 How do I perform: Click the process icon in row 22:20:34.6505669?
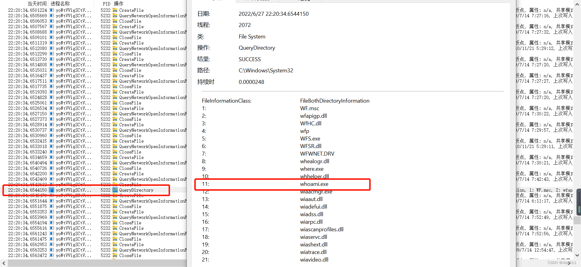point(52,16)
